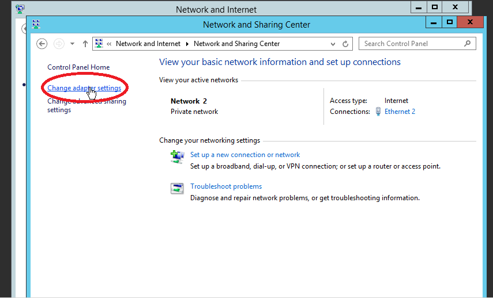Open Change adapter settings

pyautogui.click(x=84, y=88)
